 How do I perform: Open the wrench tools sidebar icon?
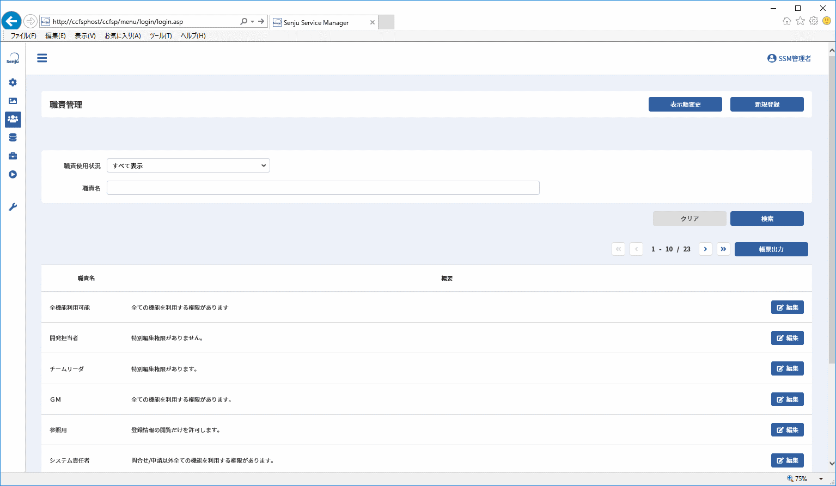13,207
